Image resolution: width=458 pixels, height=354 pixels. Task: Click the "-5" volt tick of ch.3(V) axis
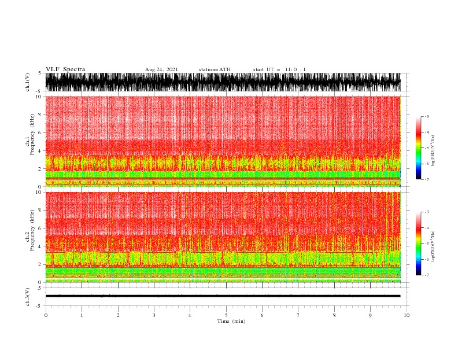pyautogui.click(x=39, y=306)
